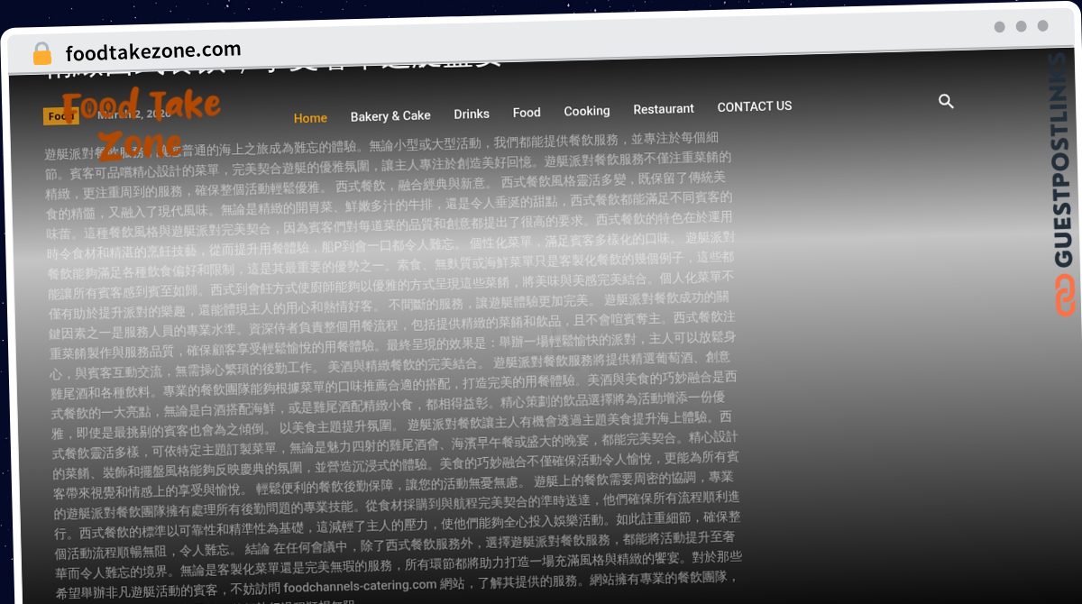
Task: Open the search magnifier icon
Action: pos(946,102)
